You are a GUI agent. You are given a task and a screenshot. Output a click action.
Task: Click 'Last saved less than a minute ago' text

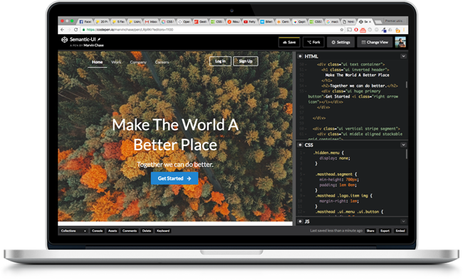(336, 231)
